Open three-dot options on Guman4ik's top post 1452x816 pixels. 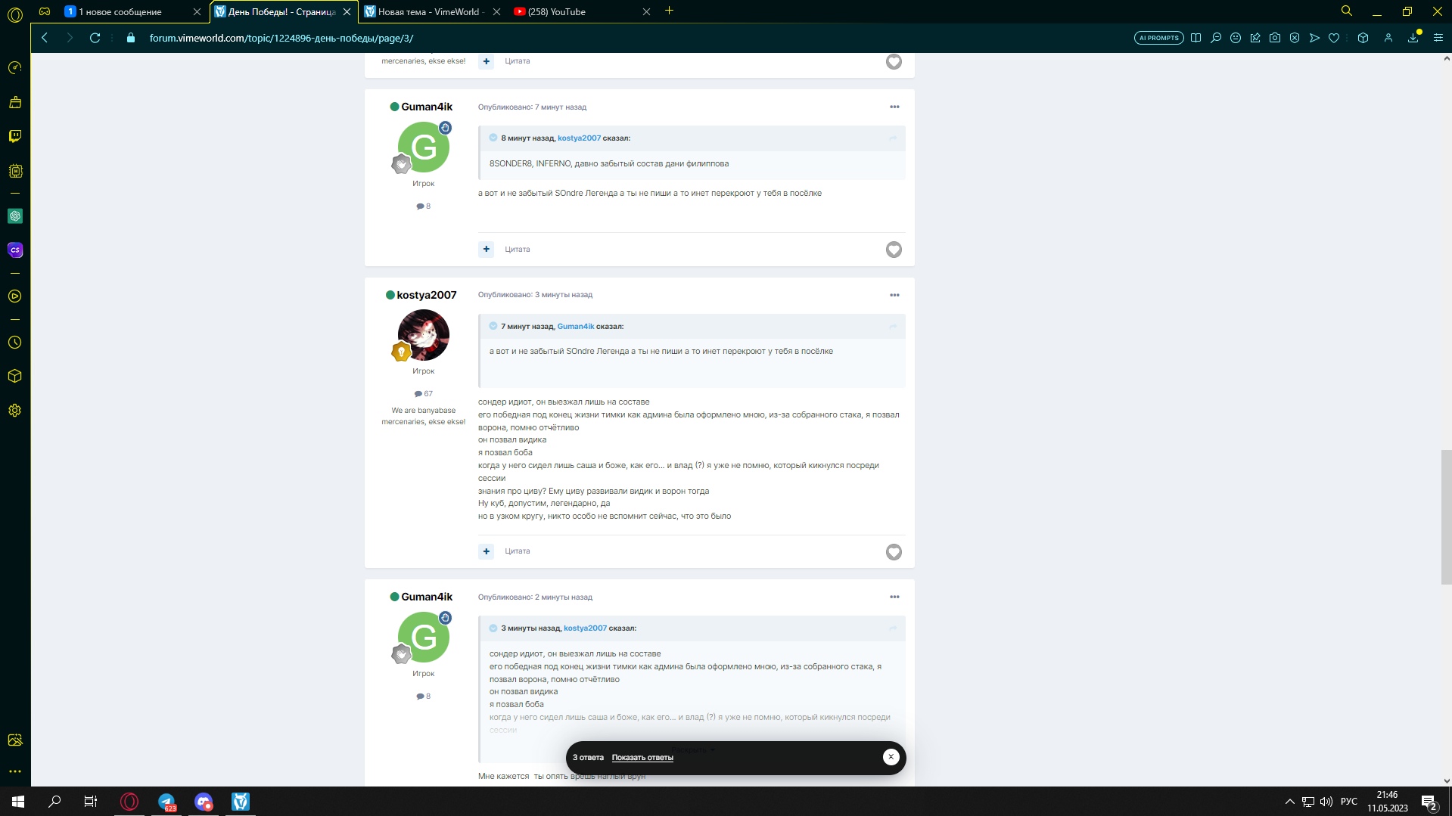point(894,107)
